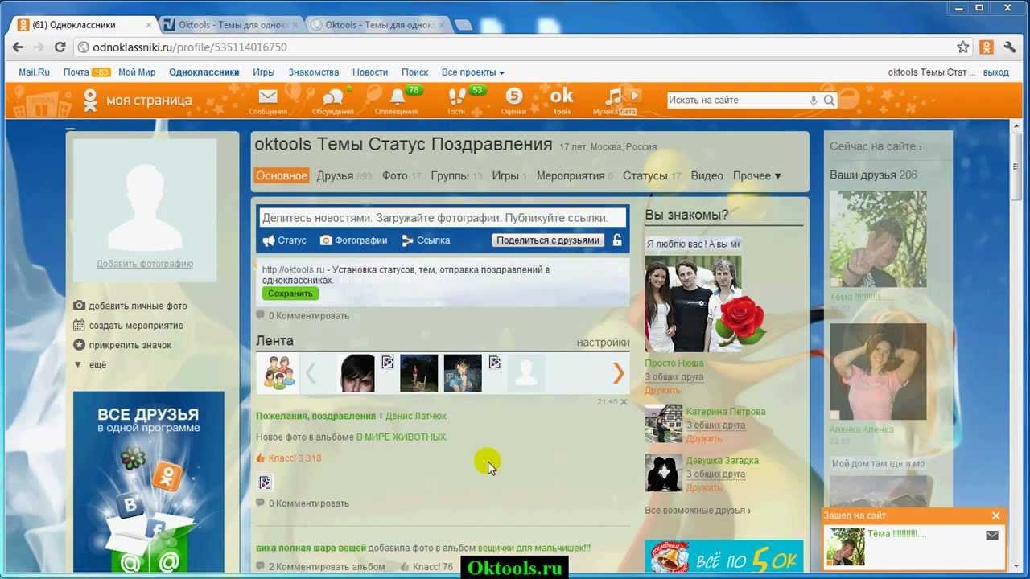Image resolution: width=1030 pixels, height=579 pixels.
Task: Click выход link
Action: pos(995,72)
